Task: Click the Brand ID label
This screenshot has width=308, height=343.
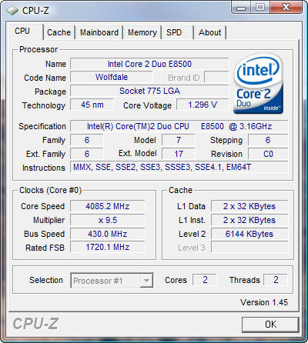Action: [184, 78]
